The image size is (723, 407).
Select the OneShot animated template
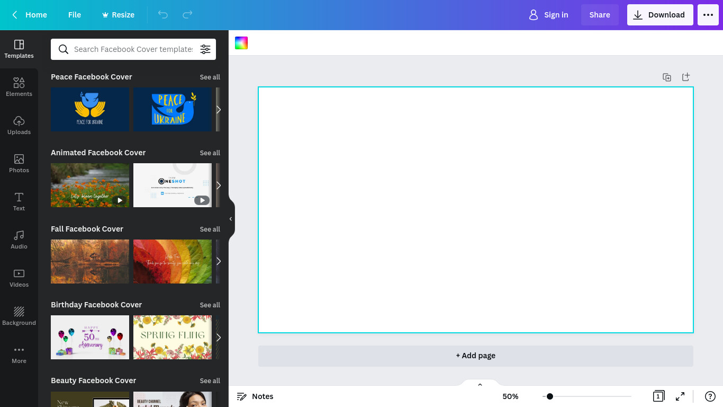click(173, 185)
